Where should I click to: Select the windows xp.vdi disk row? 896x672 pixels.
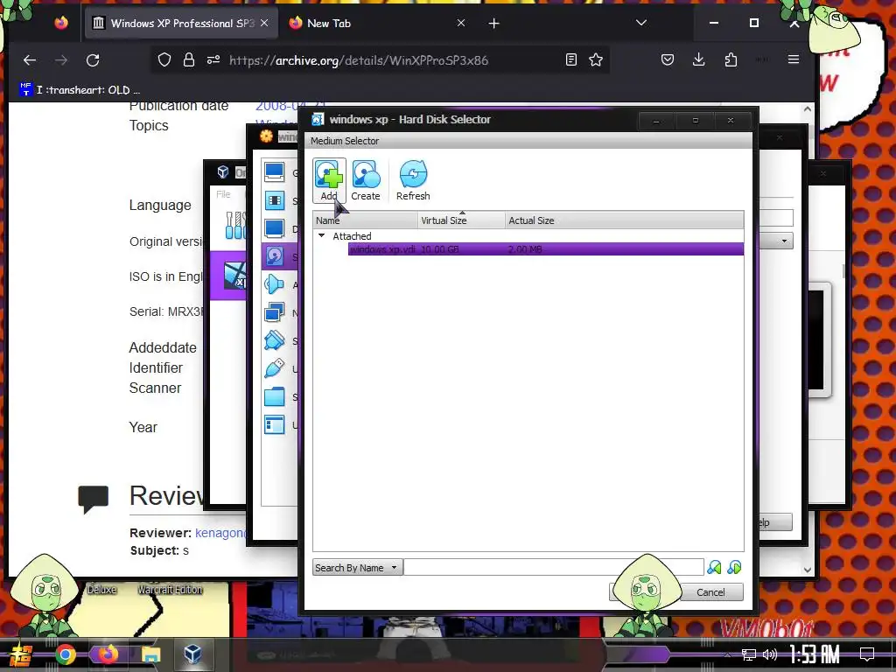546,249
